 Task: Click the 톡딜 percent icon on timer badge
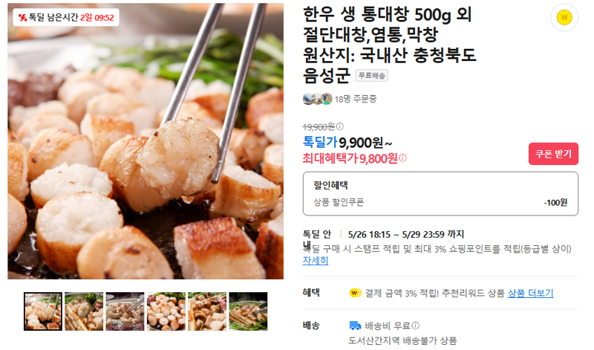pos(22,17)
